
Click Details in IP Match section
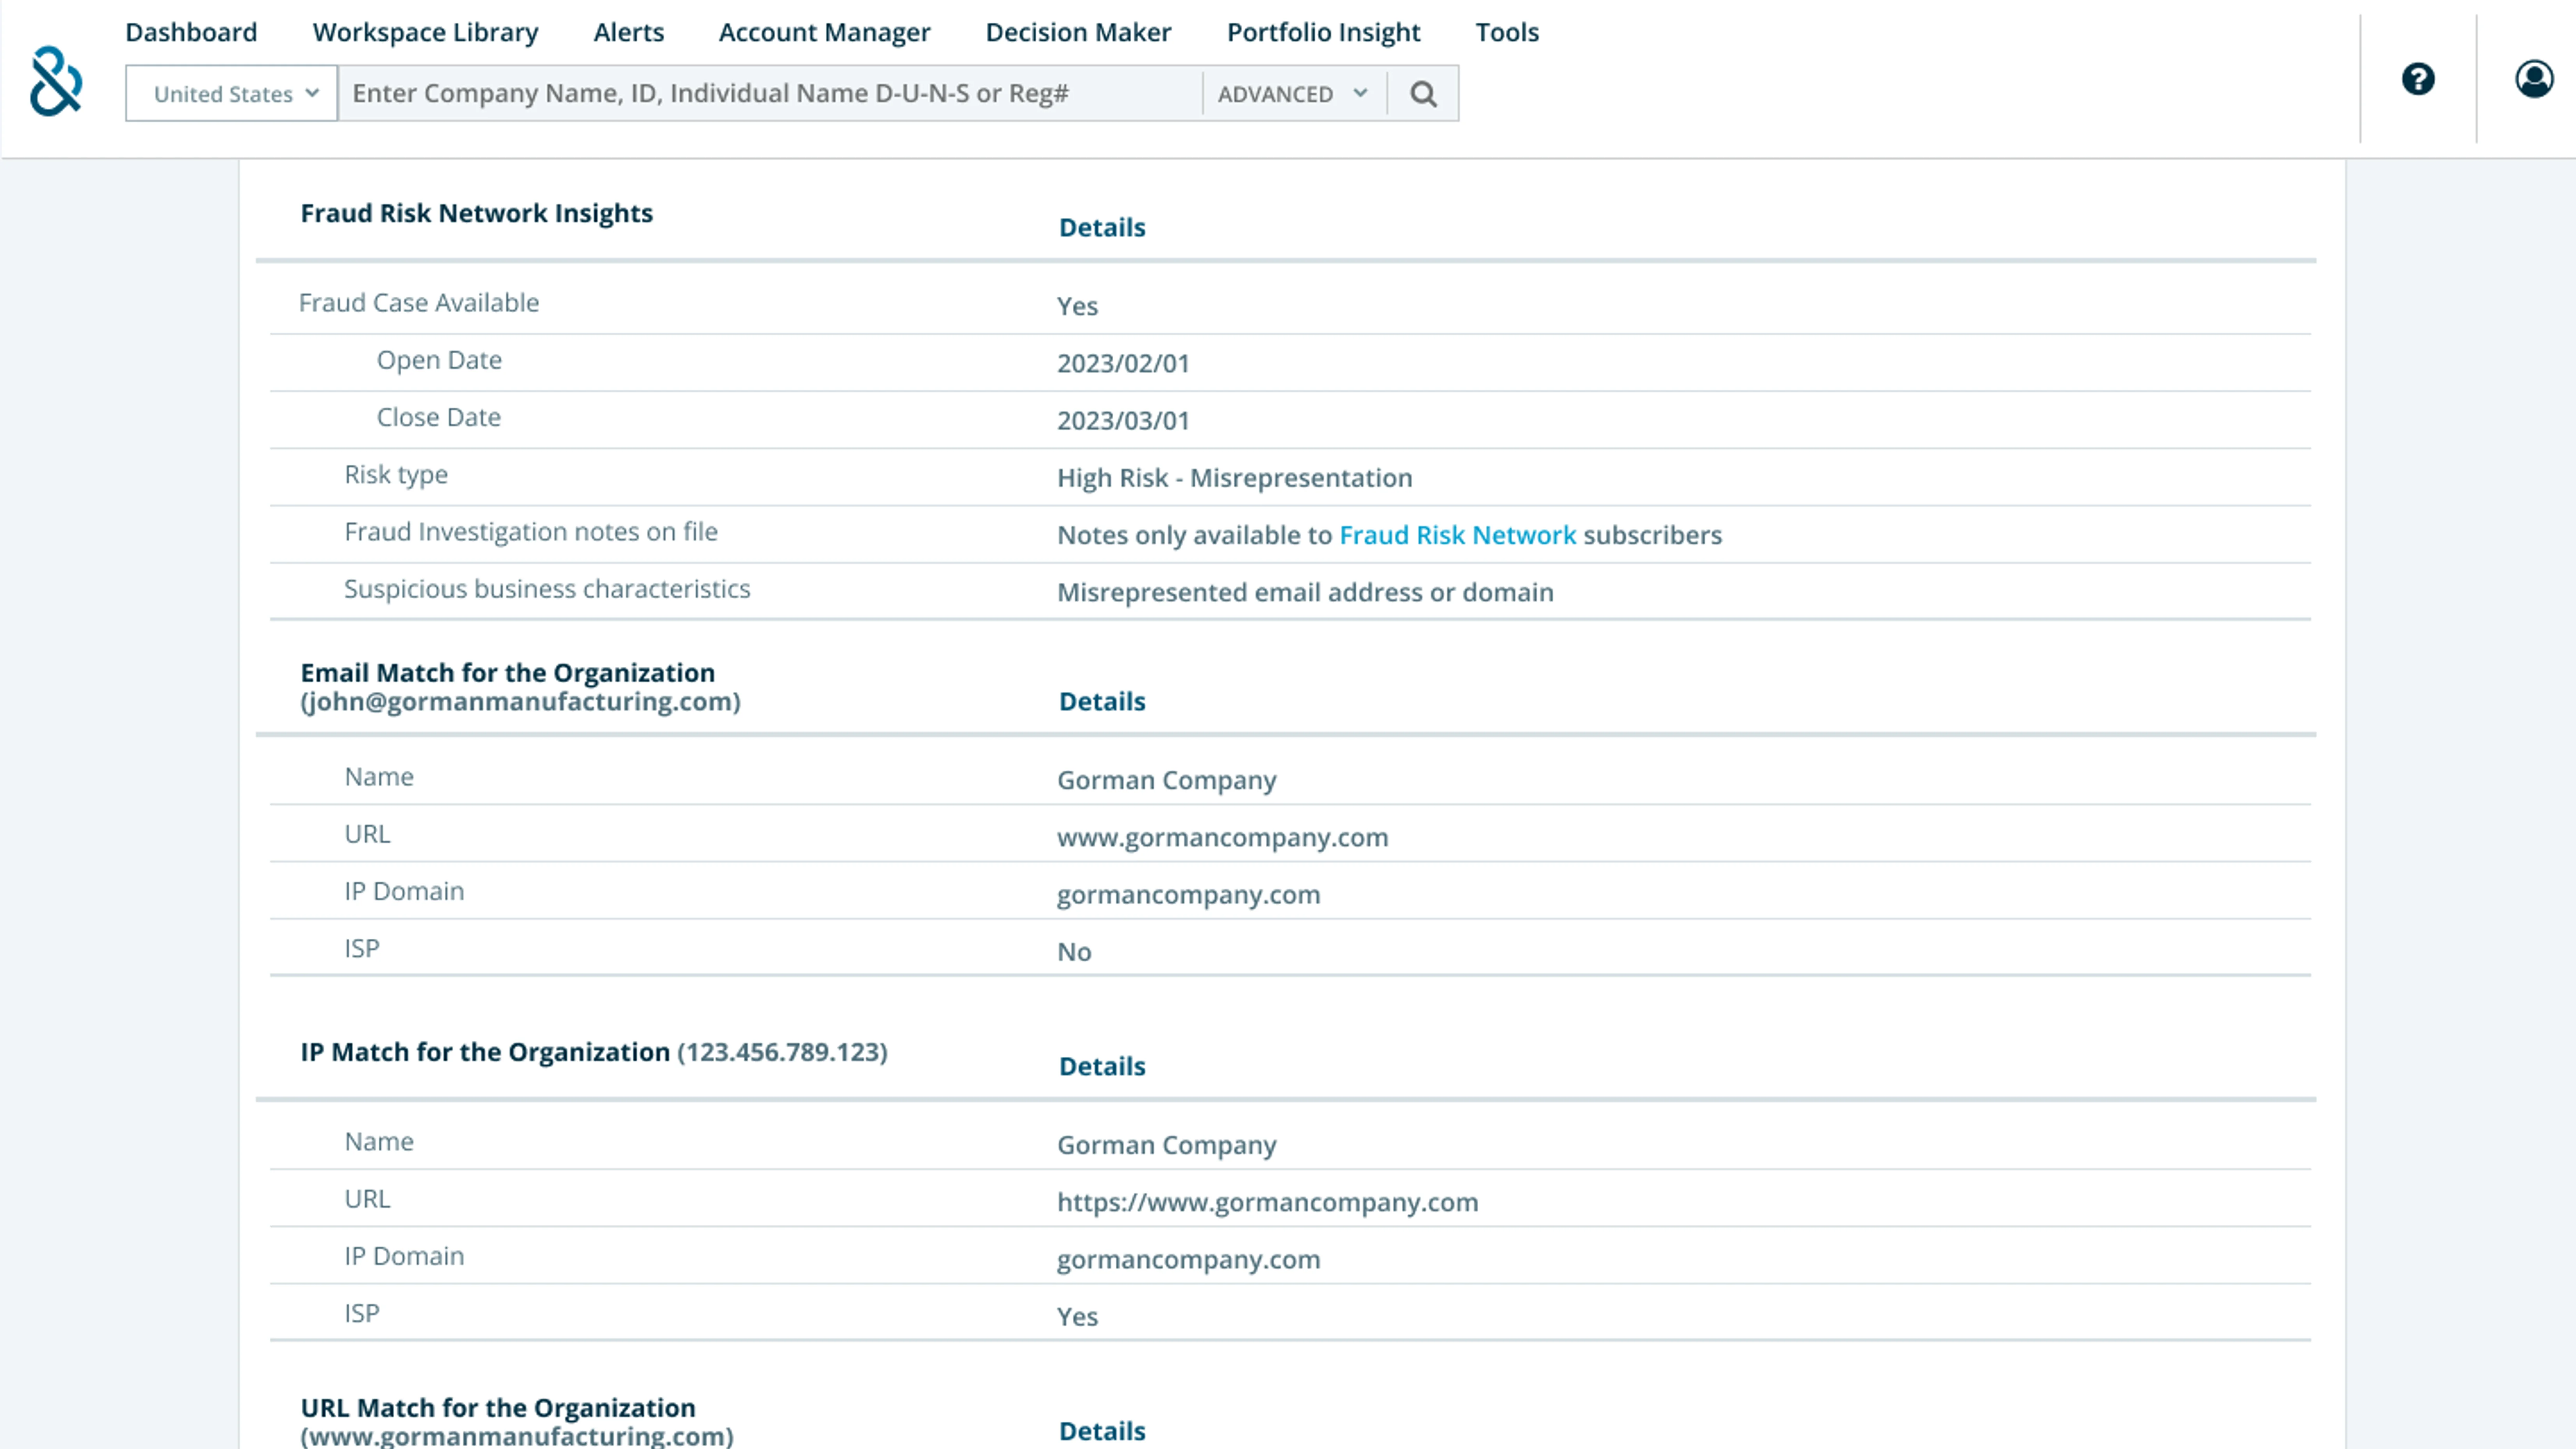(1102, 1067)
